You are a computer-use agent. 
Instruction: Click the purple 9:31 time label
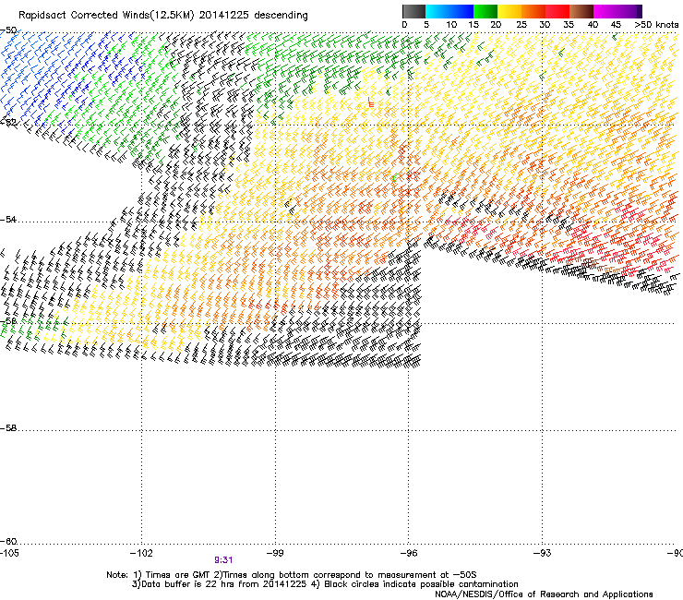[x=223, y=560]
